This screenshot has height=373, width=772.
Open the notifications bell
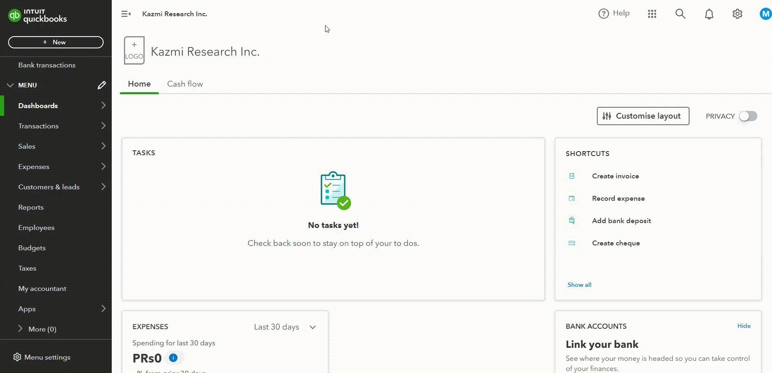click(709, 14)
